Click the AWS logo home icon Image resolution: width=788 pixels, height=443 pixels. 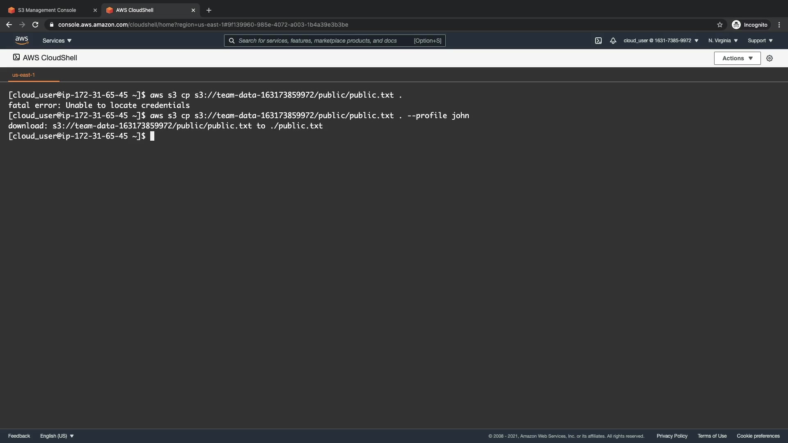[x=21, y=40]
